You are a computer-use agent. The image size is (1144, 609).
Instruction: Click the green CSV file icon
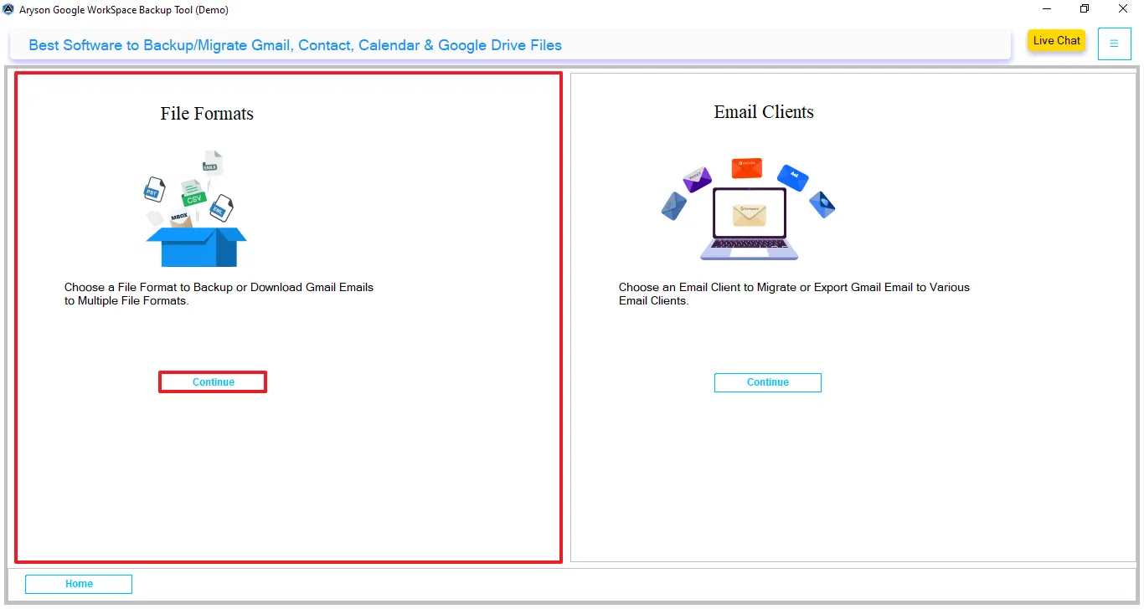194,198
